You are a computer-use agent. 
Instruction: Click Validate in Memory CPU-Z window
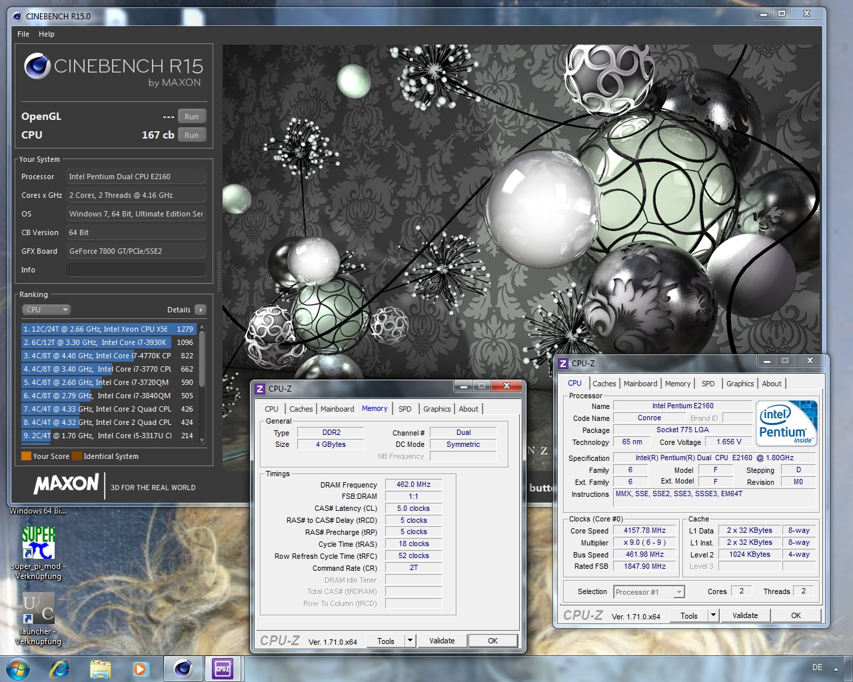pos(442,641)
